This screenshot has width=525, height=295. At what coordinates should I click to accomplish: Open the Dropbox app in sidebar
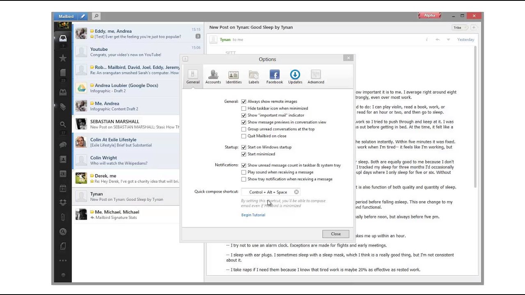(x=63, y=202)
